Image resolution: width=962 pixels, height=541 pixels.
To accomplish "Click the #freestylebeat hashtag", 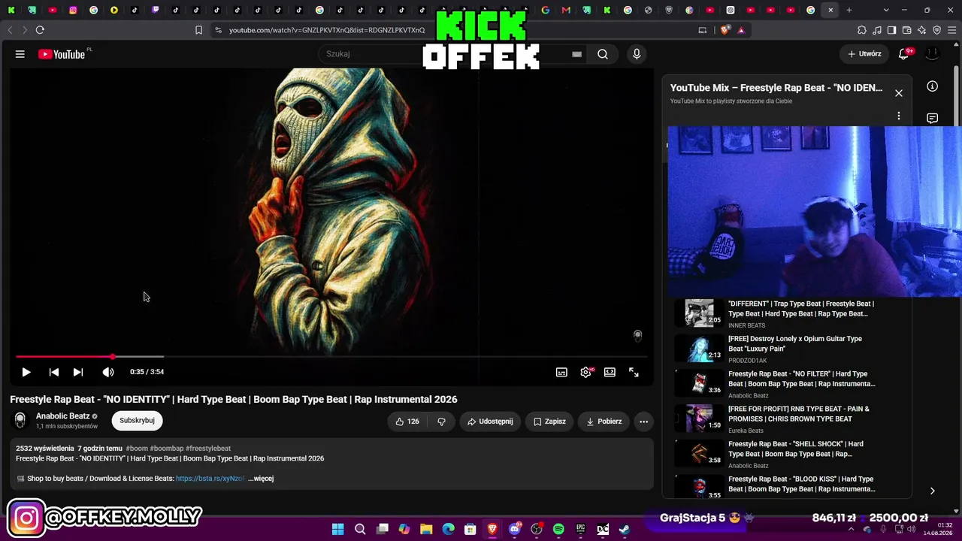I will (208, 449).
